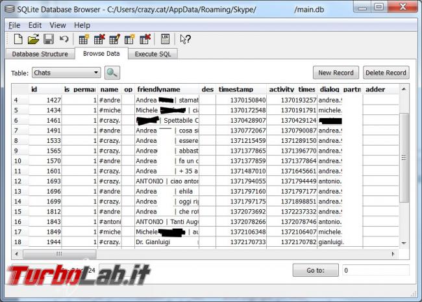The image size is (422, 302).
Task: Click the Create Index icon
Action: click(x=129, y=40)
